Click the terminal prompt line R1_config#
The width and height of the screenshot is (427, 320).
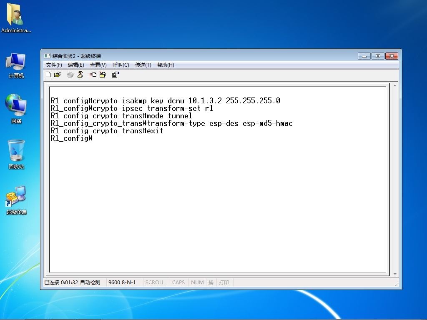72,138
